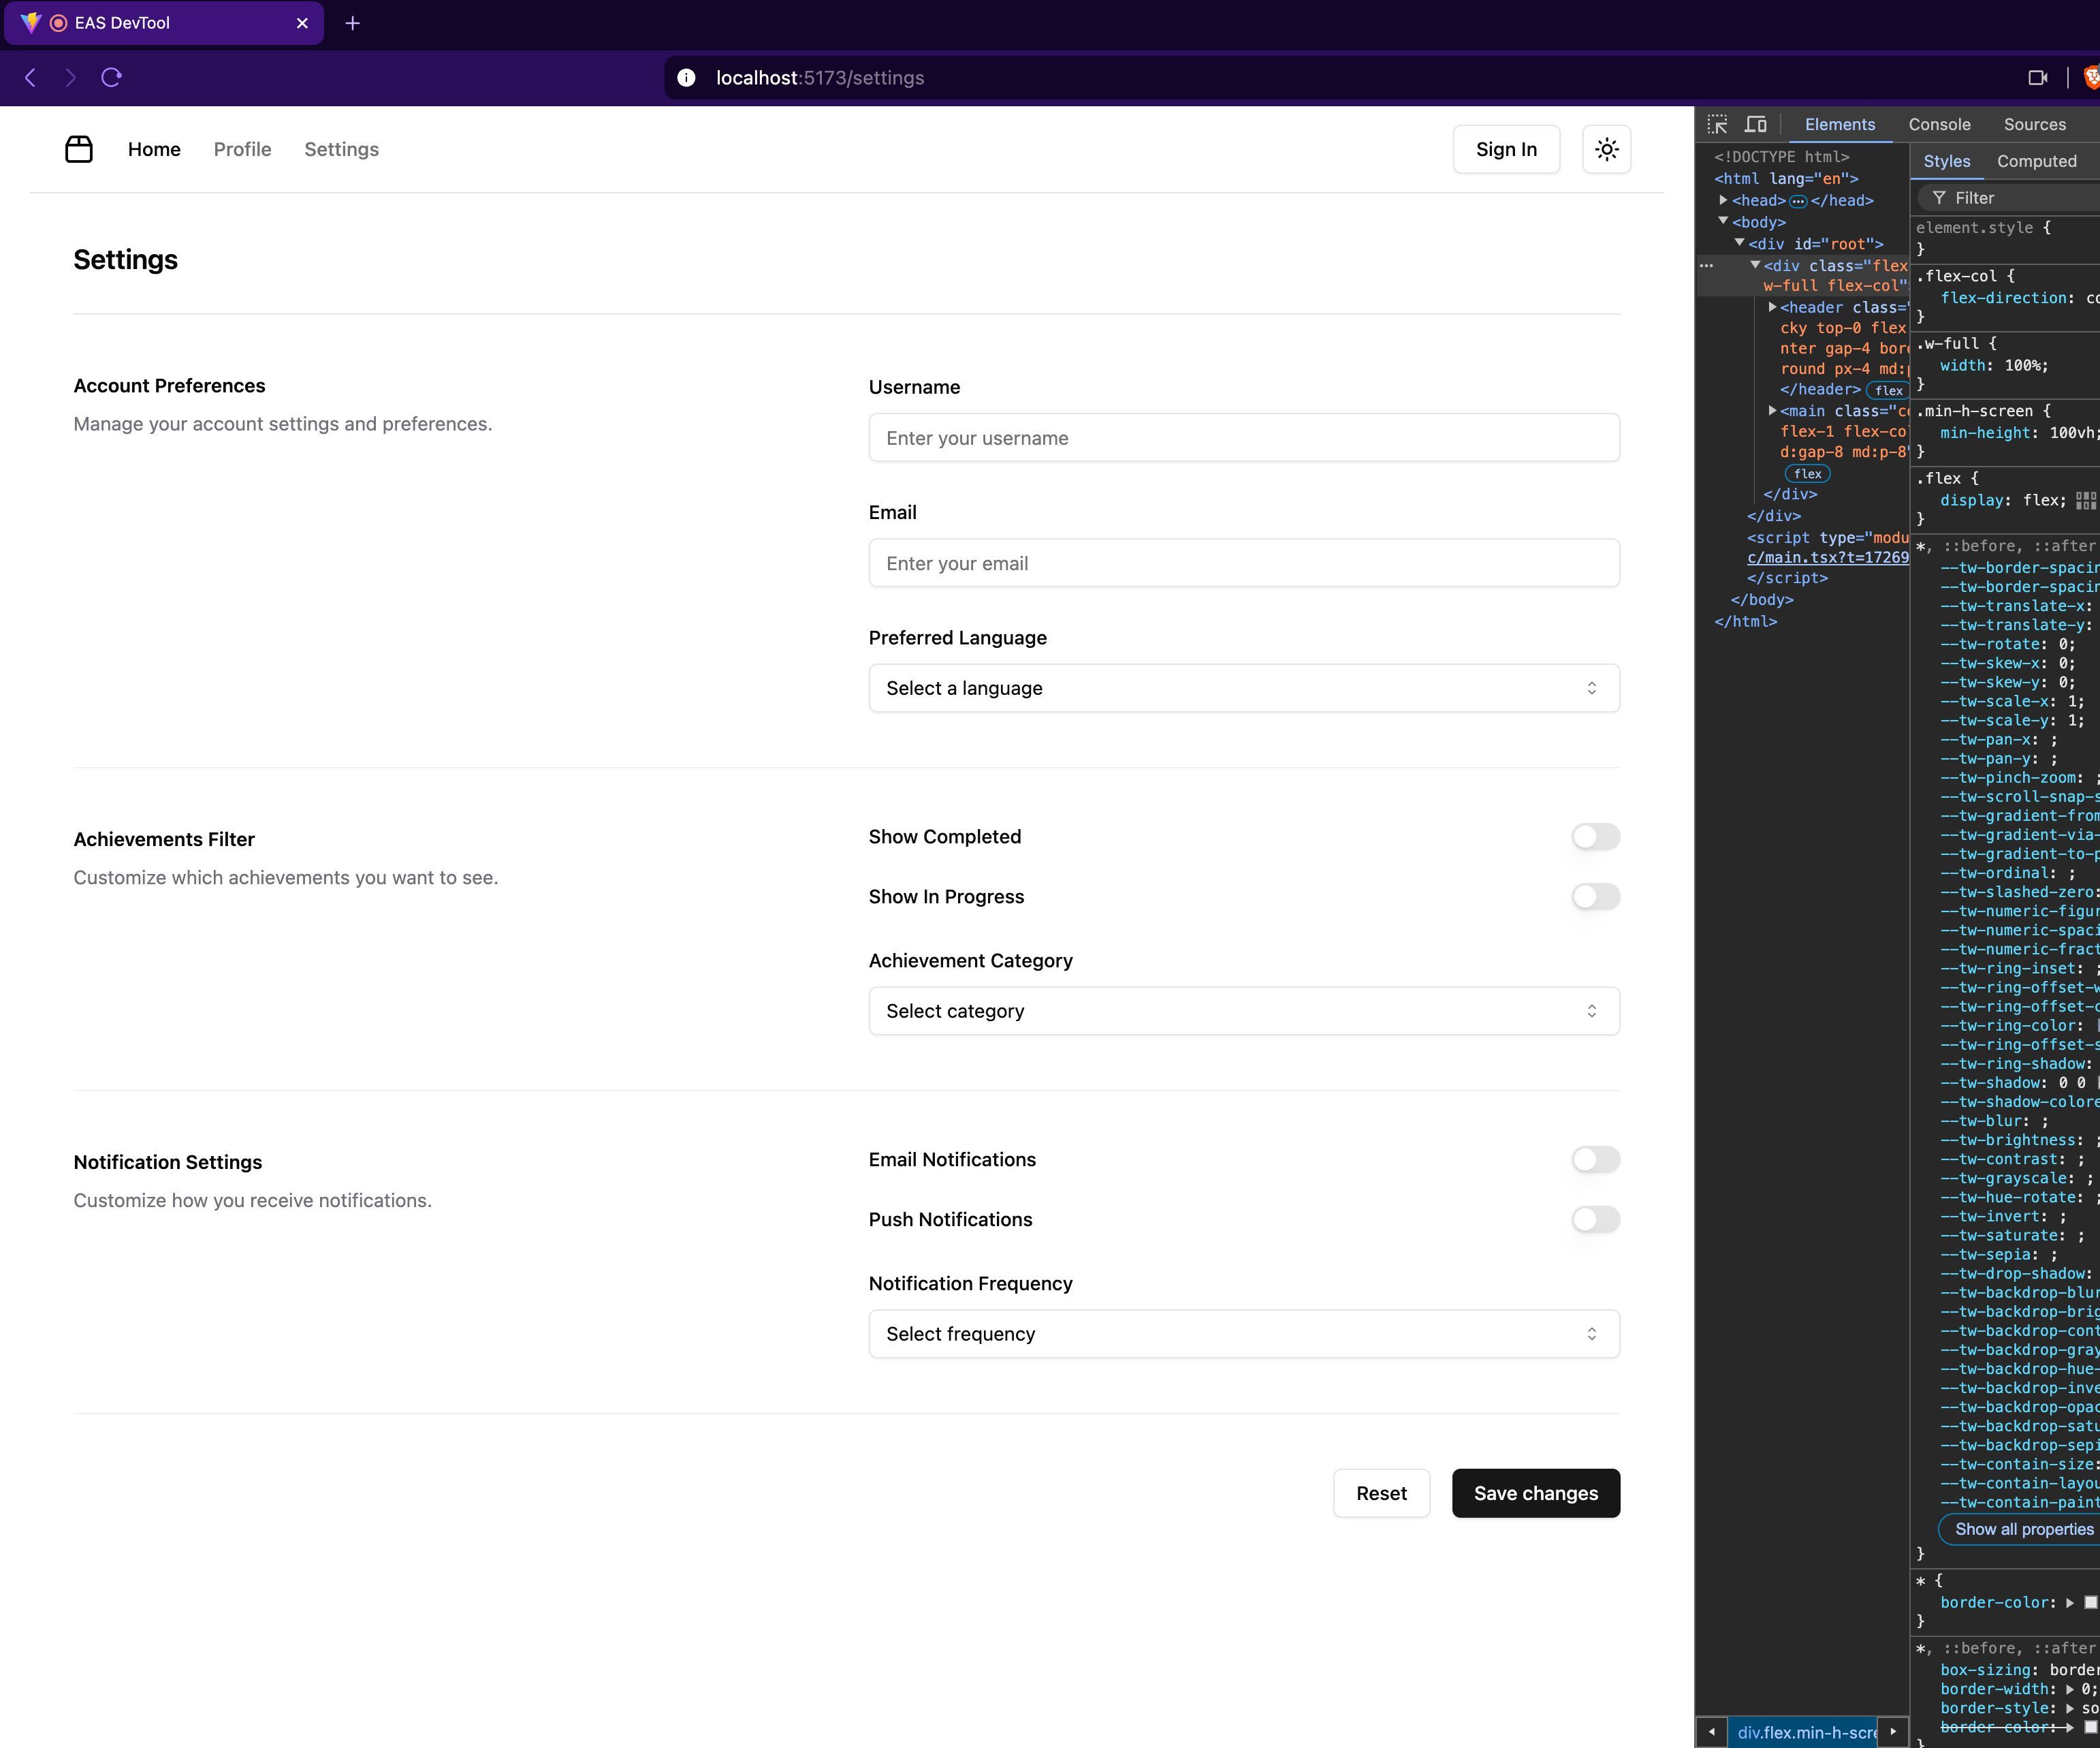Open the Notification Frequency dropdown

(1243, 1333)
